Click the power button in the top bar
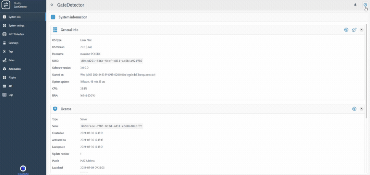This screenshot has height=175, width=370. click(x=365, y=5)
